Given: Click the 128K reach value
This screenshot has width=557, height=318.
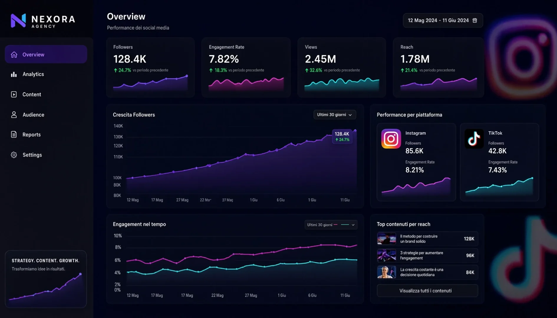Looking at the screenshot, I should pyautogui.click(x=469, y=239).
